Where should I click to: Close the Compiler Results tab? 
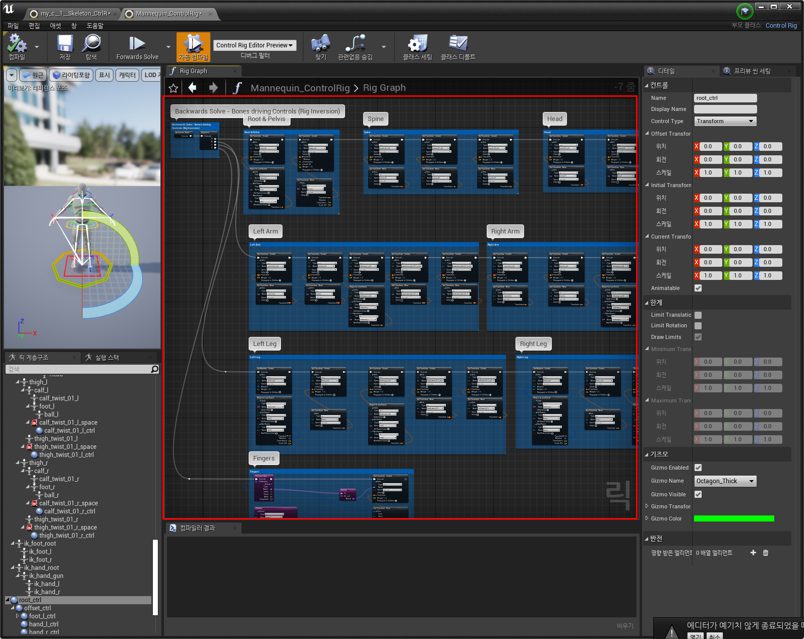click(x=235, y=528)
